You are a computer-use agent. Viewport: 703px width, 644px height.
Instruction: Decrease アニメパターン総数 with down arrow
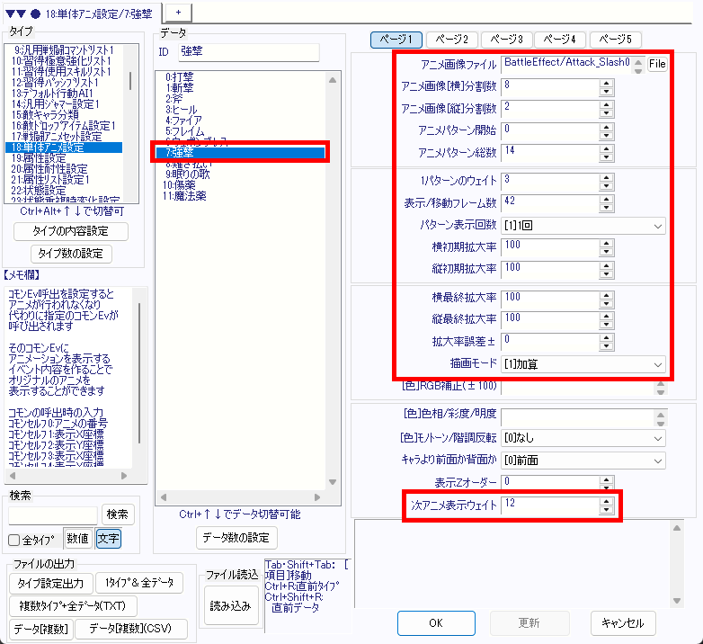click(605, 156)
